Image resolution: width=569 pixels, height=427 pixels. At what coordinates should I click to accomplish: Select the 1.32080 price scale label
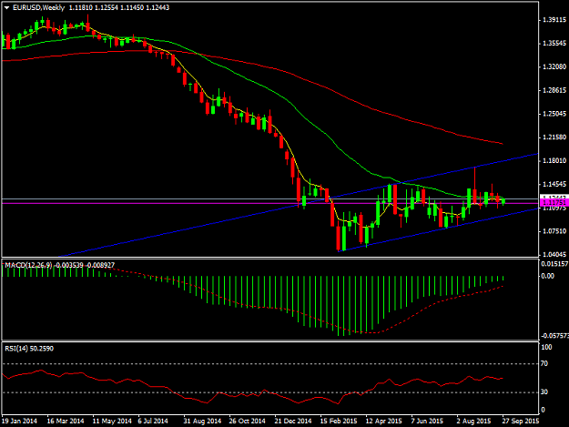[554, 66]
